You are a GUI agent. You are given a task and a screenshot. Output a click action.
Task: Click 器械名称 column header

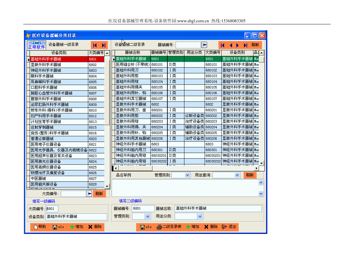(133, 52)
